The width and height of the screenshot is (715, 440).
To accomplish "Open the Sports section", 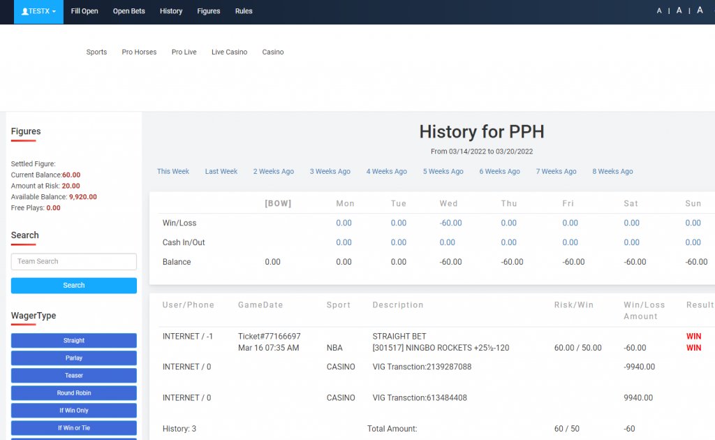I will tap(96, 52).
